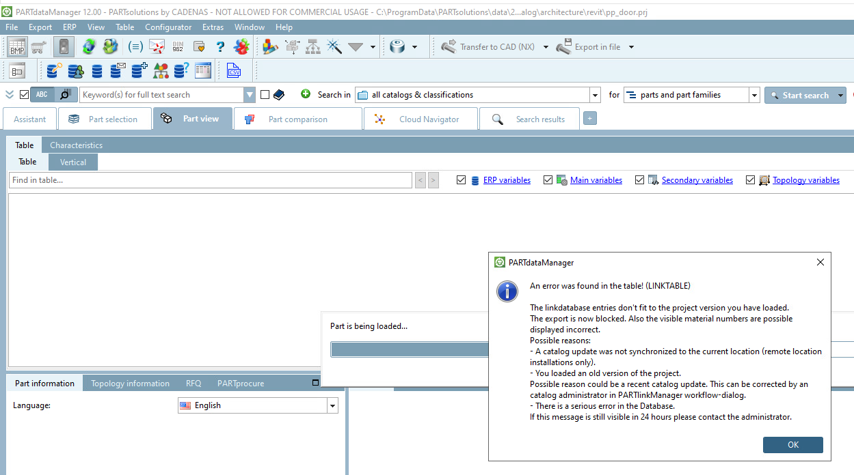Open the DIN 962 icon
Image resolution: width=854 pixels, height=475 pixels.
178,47
